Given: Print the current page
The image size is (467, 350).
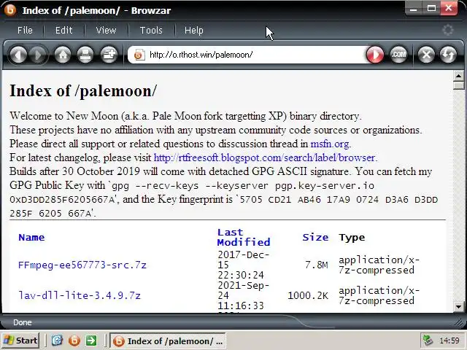Looking at the screenshot, I should [85, 55].
